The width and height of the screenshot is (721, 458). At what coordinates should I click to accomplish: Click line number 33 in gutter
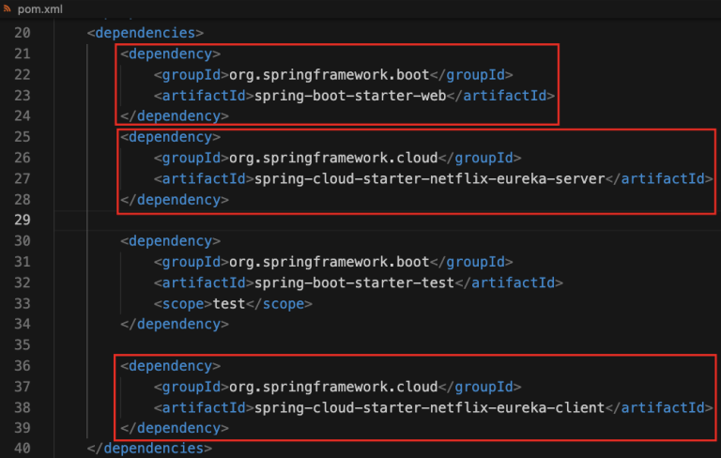click(23, 303)
